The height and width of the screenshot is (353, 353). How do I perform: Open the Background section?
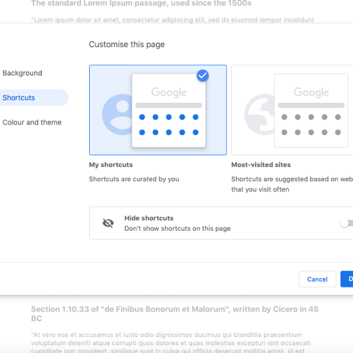[22, 73]
